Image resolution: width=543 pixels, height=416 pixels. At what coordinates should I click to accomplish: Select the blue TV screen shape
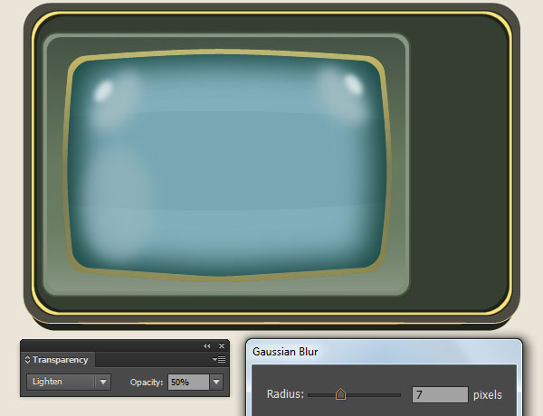point(227,166)
